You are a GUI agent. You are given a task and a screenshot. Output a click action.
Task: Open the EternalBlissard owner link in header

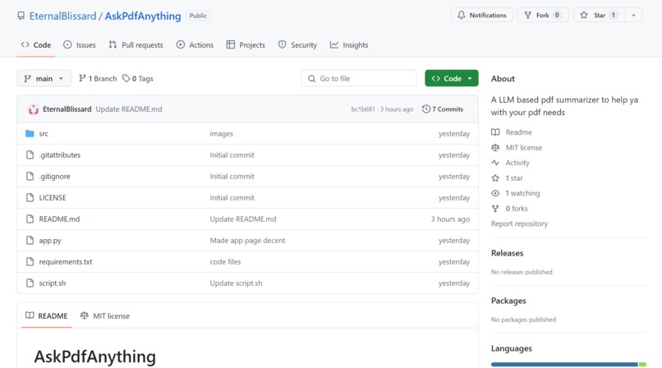coord(62,16)
